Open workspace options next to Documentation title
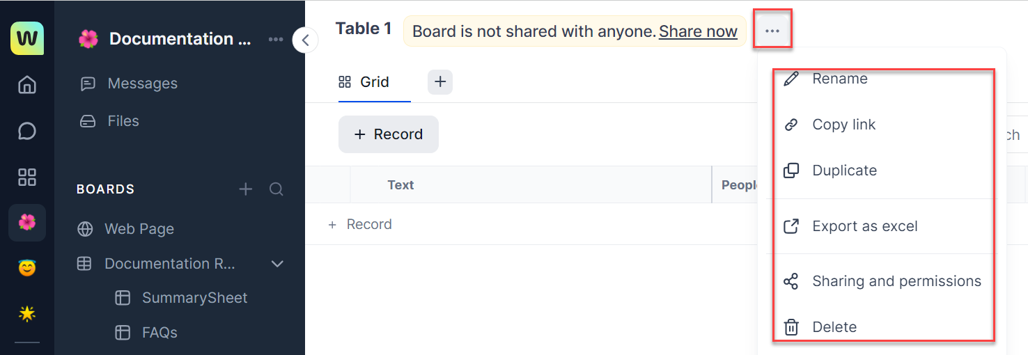Viewport: 1028px width, 355px height. click(276, 39)
